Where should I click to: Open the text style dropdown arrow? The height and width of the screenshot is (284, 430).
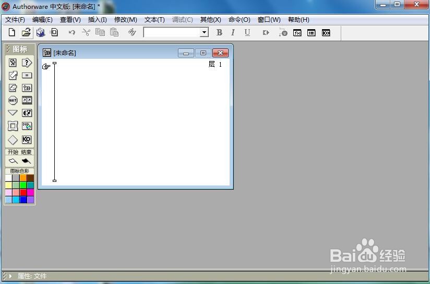coord(204,32)
